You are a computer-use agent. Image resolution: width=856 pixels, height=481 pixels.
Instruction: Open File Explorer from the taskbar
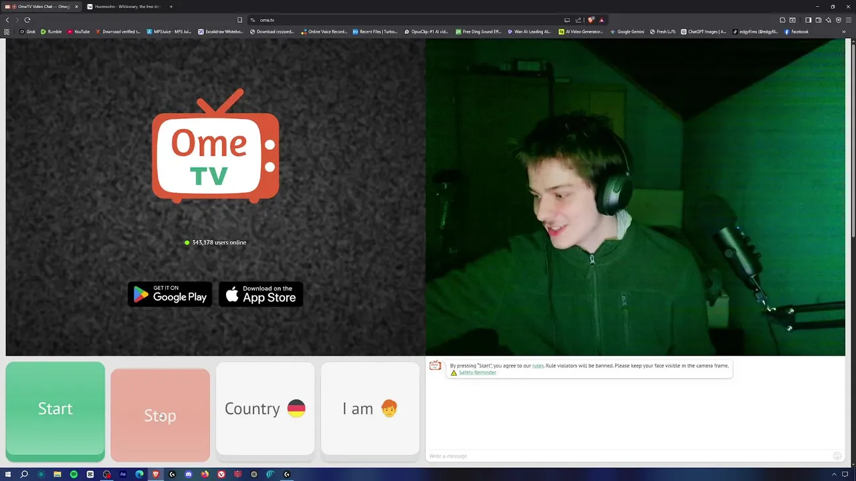(58, 474)
